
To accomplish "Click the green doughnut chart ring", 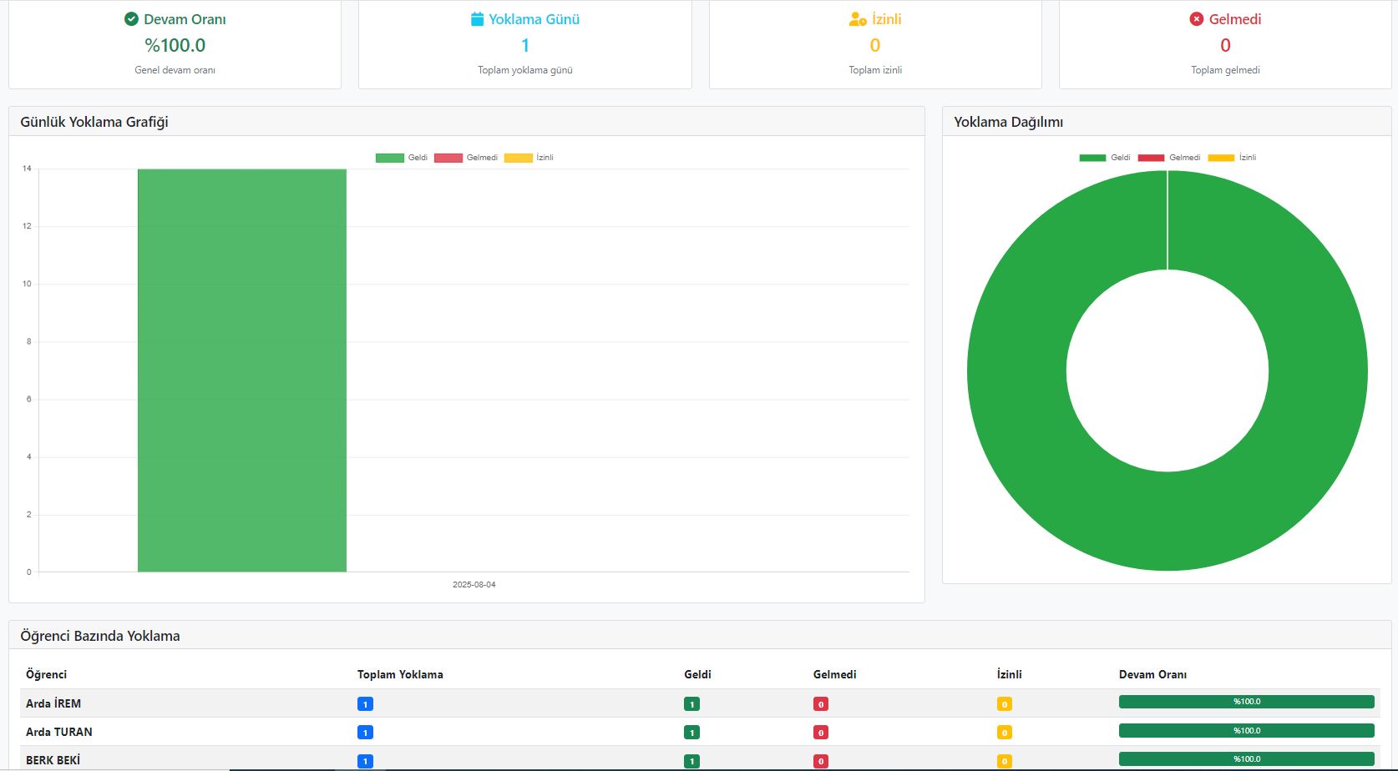I will pyautogui.click(x=1019, y=370).
